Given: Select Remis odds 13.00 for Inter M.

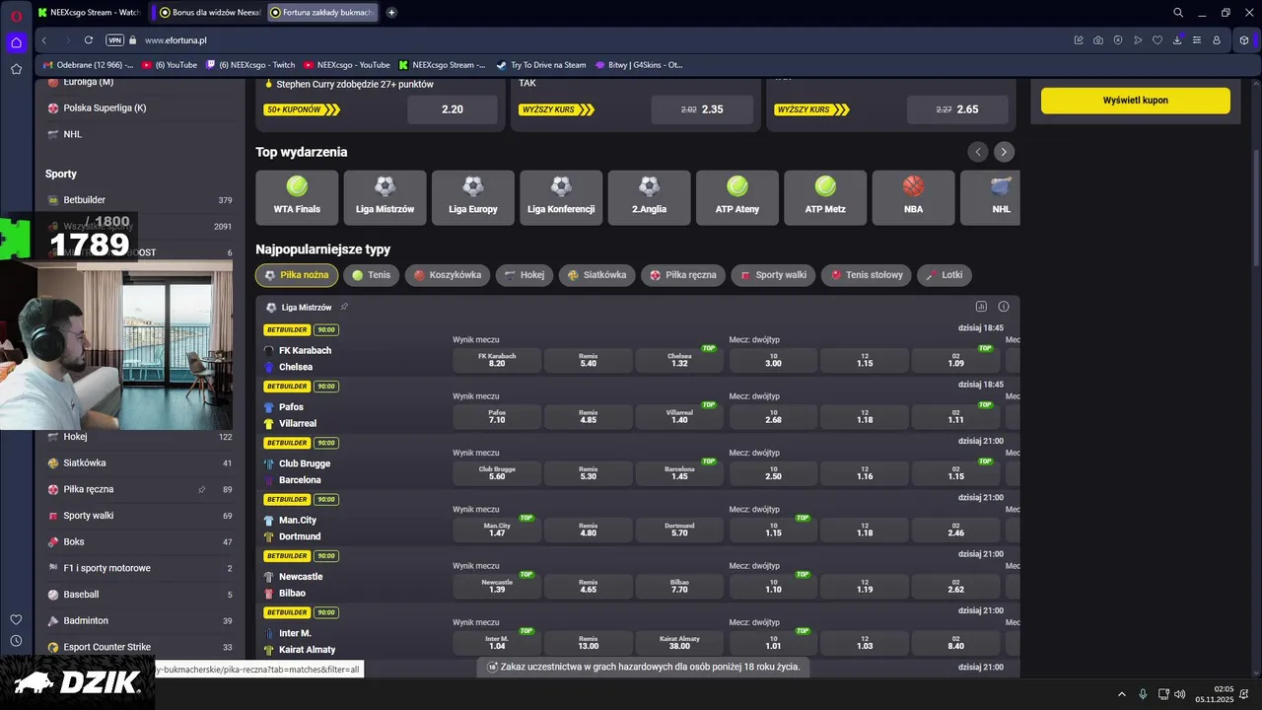Looking at the screenshot, I should [588, 642].
